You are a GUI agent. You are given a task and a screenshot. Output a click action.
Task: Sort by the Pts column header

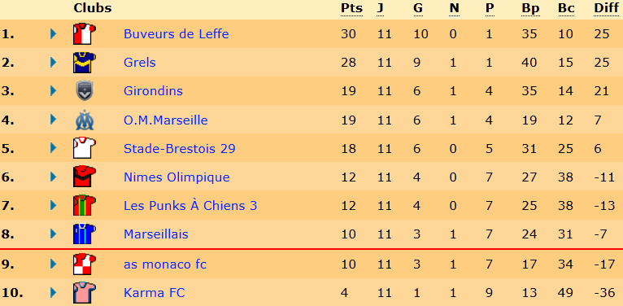351,8
